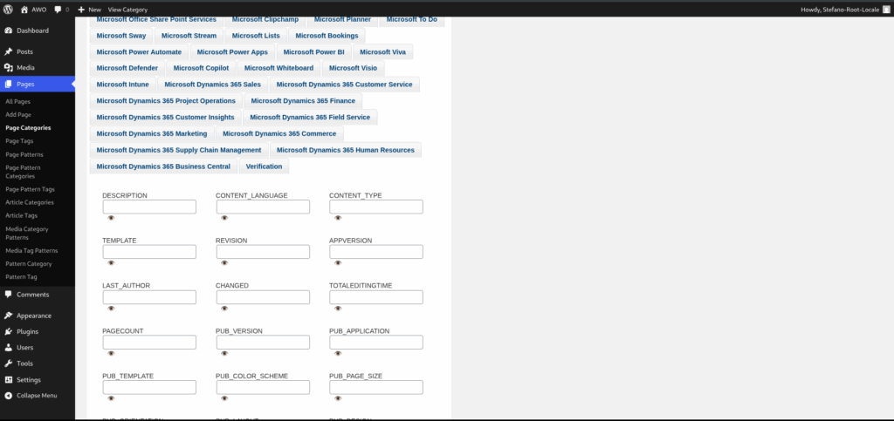Toggle the eye under LAST_AUTHOR field
Image resolution: width=894 pixels, height=421 pixels.
111,309
